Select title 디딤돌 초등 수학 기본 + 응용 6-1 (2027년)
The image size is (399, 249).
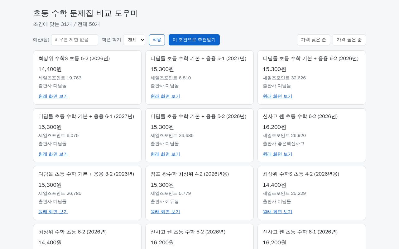click(86, 116)
